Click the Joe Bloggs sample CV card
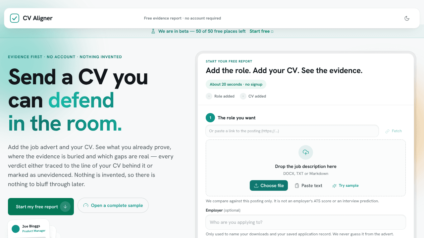Screen dimensions: 424x238 coord(28,228)
